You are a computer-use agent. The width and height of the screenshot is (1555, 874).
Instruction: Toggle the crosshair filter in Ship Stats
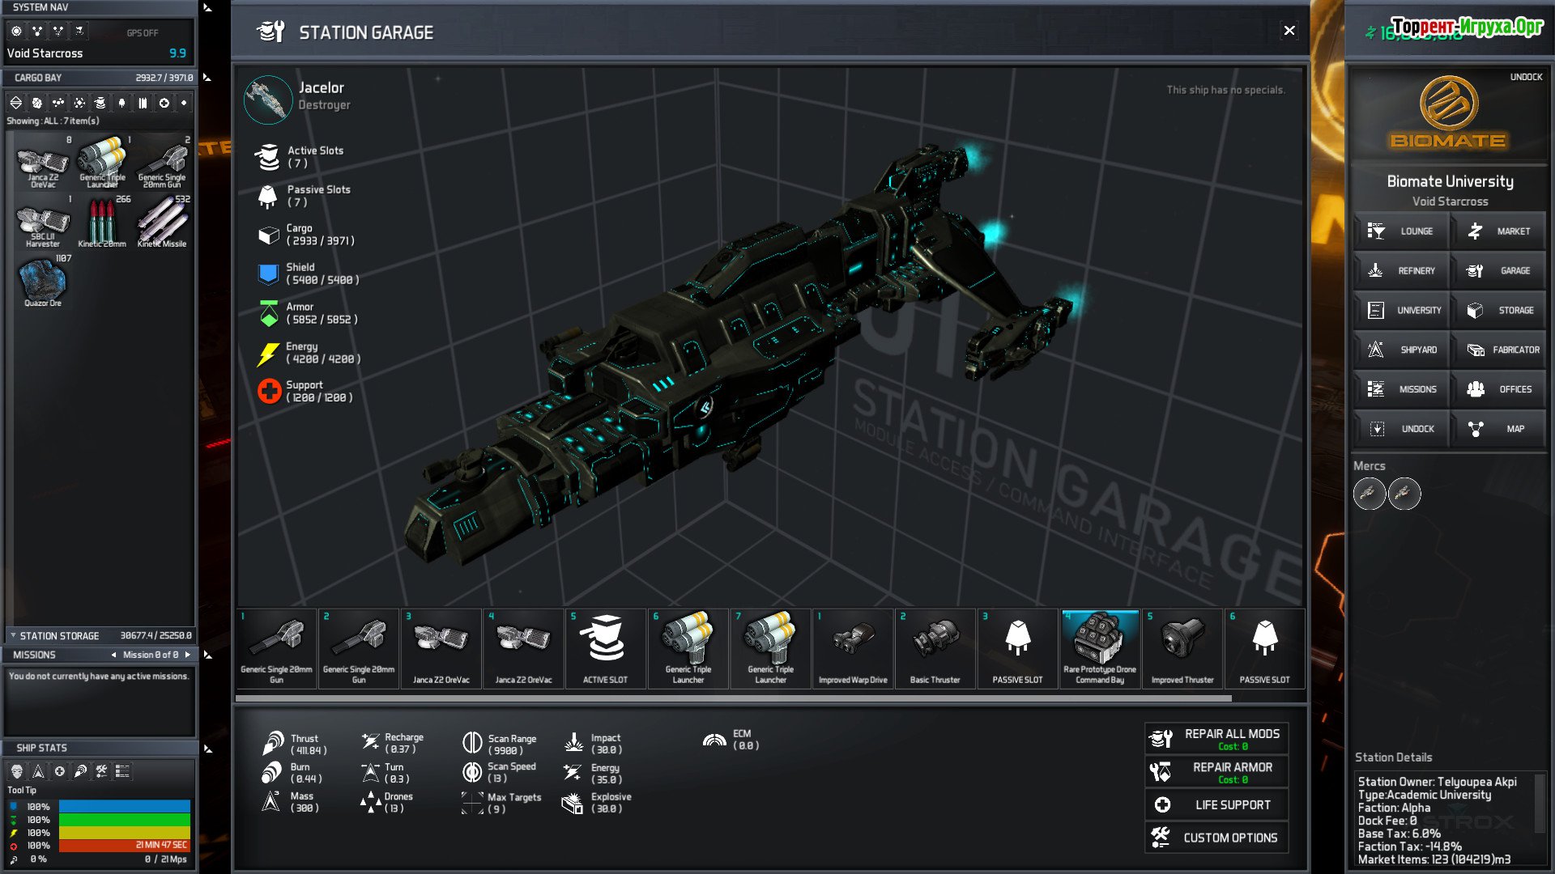point(59,772)
